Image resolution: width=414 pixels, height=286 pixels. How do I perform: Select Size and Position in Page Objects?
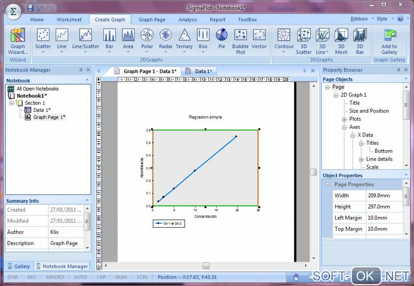tap(369, 111)
